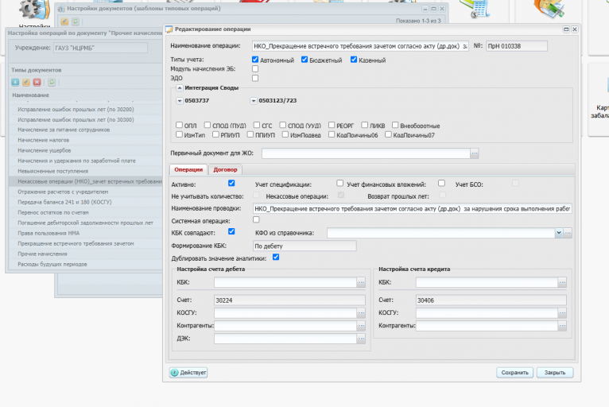Click the Наименование проводки input field

pyautogui.click(x=412, y=209)
